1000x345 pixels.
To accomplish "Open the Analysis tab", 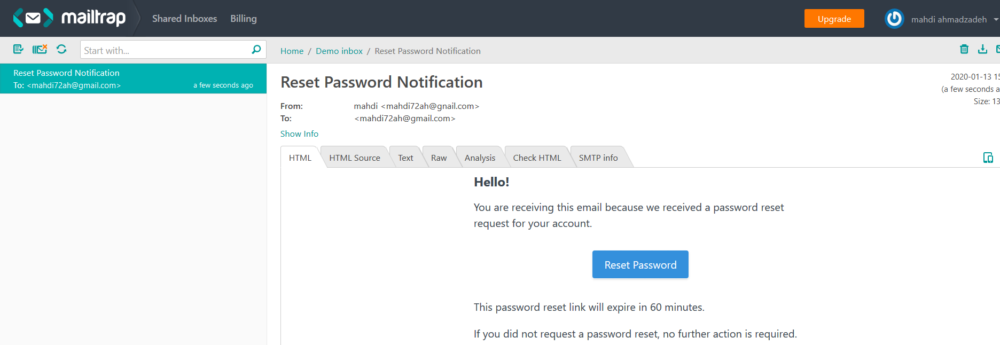I will coord(480,158).
